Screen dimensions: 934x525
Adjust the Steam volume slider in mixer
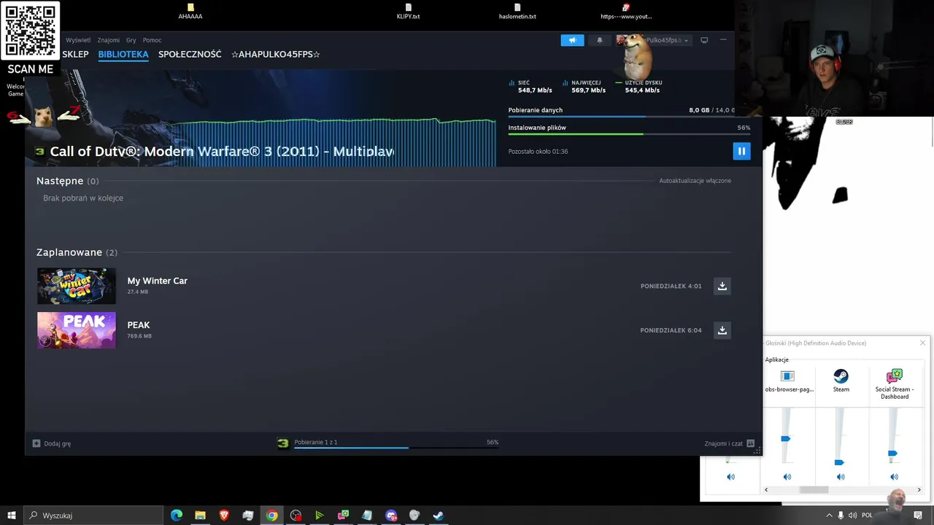pos(839,462)
